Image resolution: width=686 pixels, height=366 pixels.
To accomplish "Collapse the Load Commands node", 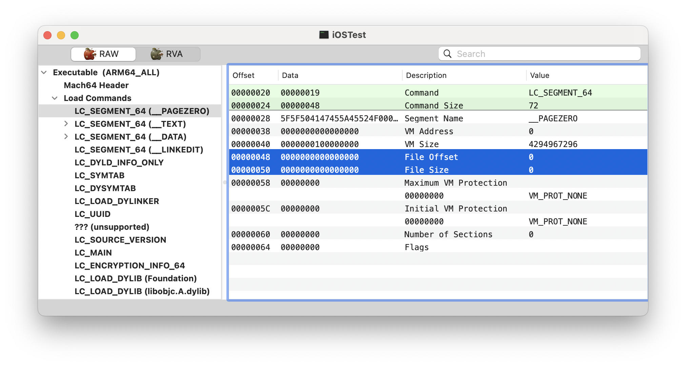I will (55, 98).
